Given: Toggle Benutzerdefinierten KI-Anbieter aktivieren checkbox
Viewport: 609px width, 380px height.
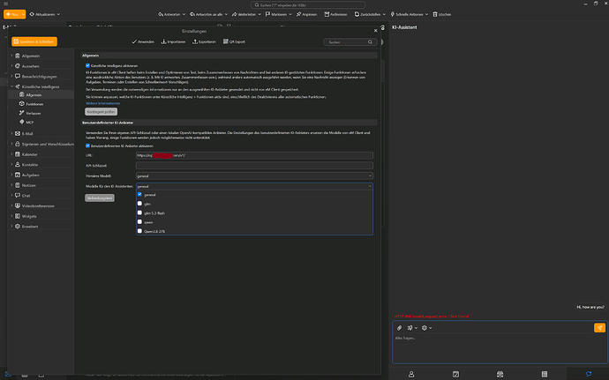Looking at the screenshot, I should coord(87,146).
